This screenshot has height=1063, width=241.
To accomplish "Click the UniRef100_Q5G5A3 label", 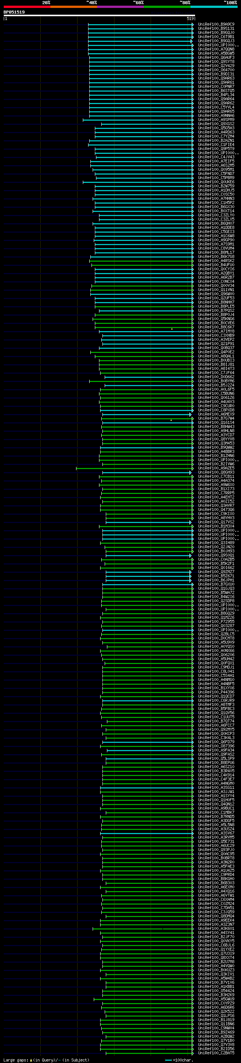I will click(216, 128).
